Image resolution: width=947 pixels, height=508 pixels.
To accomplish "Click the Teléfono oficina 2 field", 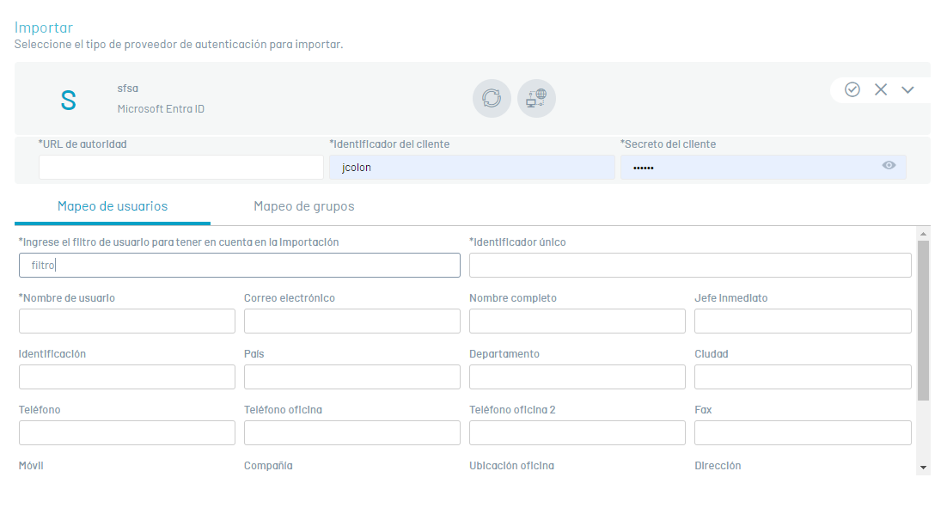I will coord(577,433).
